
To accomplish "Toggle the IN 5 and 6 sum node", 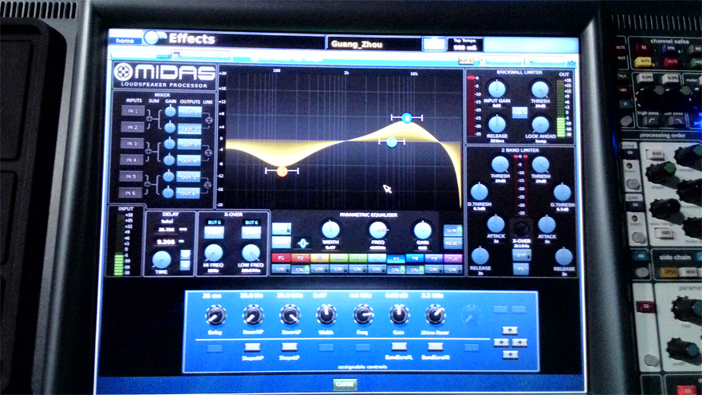I will (148, 184).
